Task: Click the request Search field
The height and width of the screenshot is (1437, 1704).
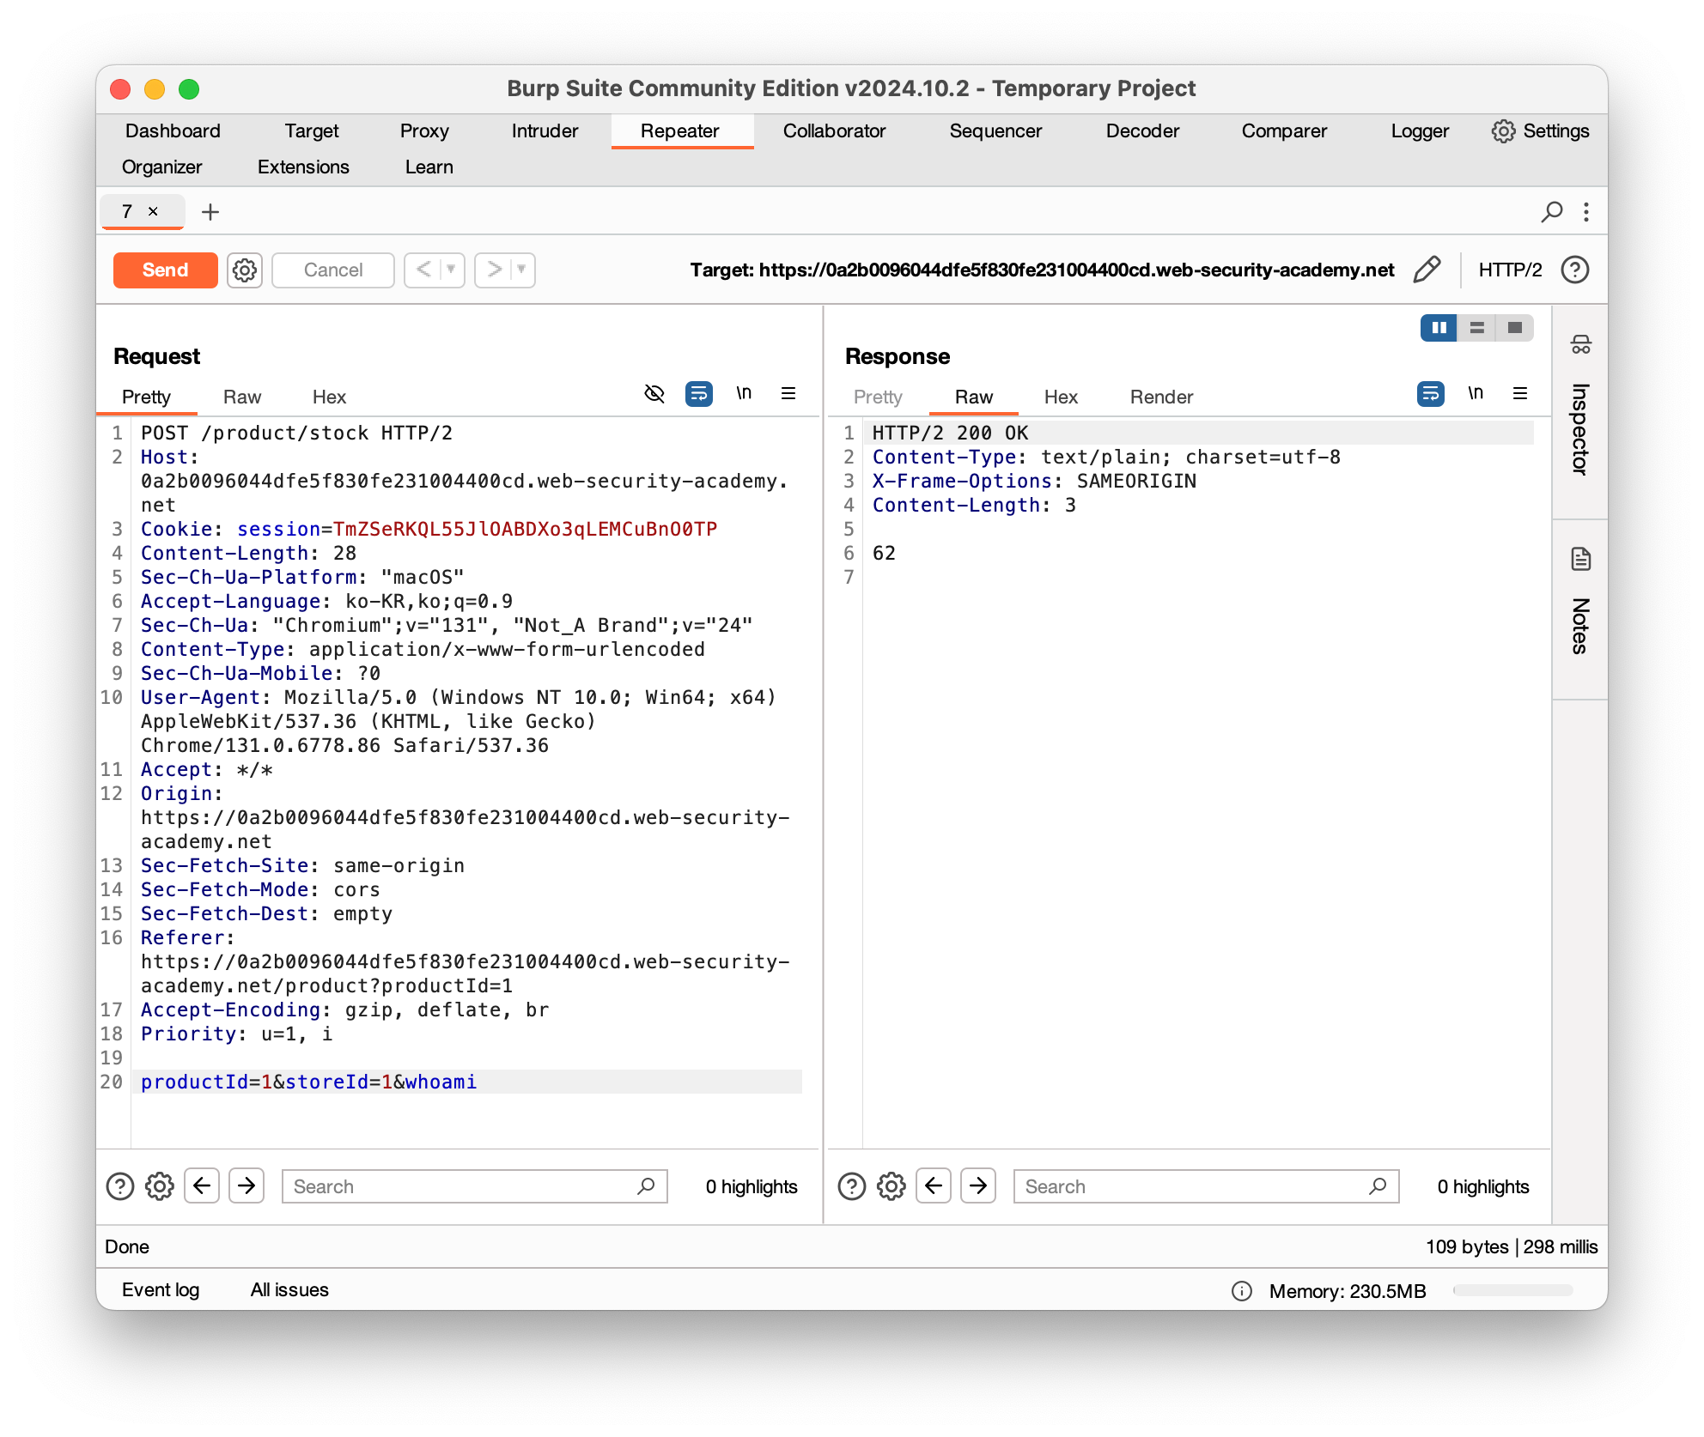Action: 474,1186
